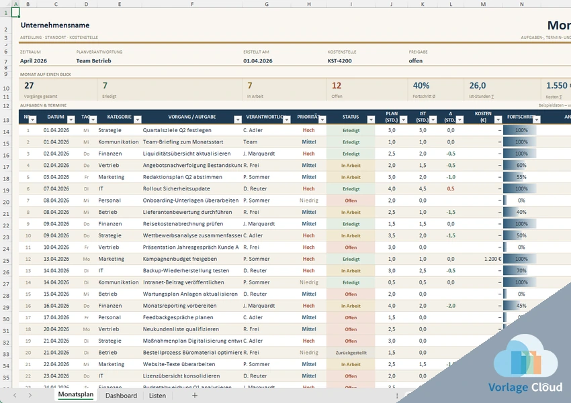This screenshot has width=571, height=403.
Task: Click the select-all corner of the grid
Action: (6, 4)
